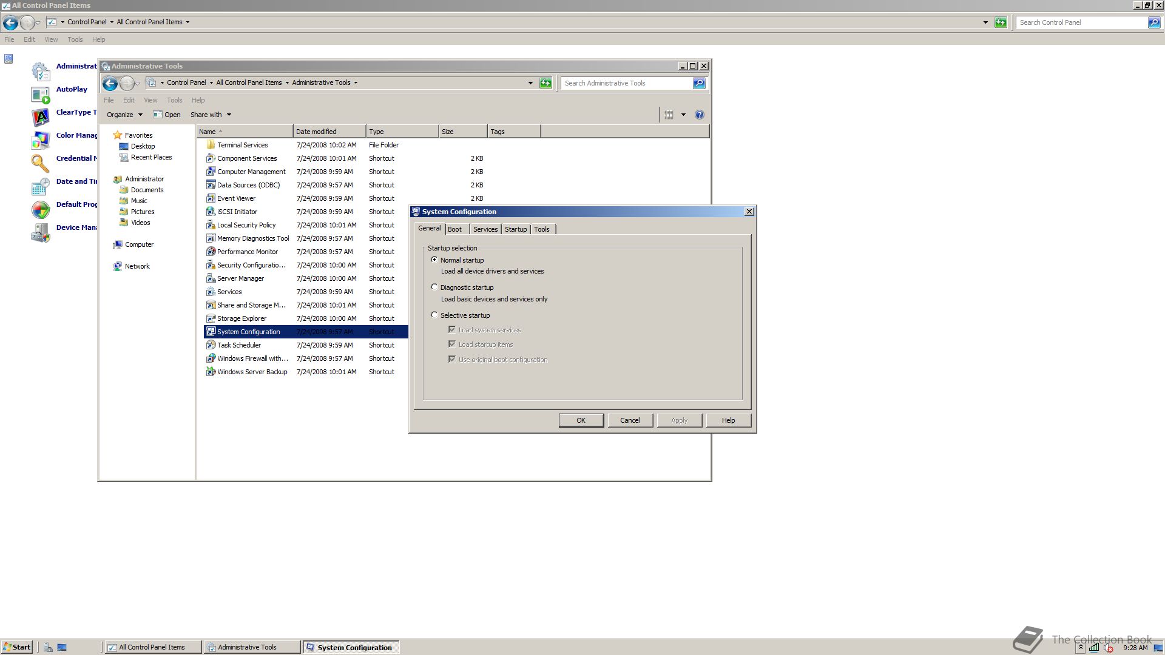Click the Search Administrative Tools field

pos(627,83)
